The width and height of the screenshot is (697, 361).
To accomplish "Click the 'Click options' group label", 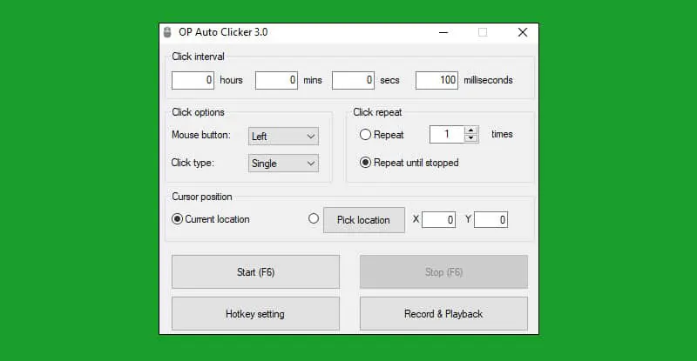I will pos(198,112).
